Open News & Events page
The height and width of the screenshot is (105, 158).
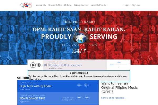point(98,5)
